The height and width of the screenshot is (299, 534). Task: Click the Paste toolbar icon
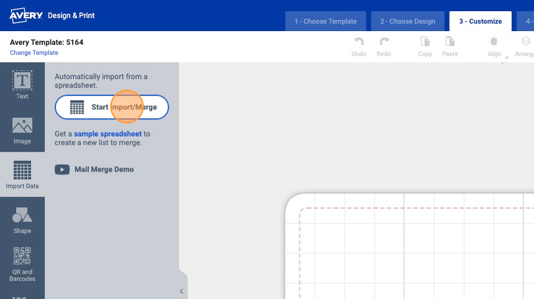pyautogui.click(x=450, y=47)
